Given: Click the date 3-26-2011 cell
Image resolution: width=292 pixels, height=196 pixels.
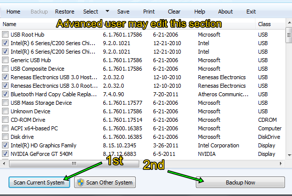Looking at the screenshot, I should (x=166, y=145).
